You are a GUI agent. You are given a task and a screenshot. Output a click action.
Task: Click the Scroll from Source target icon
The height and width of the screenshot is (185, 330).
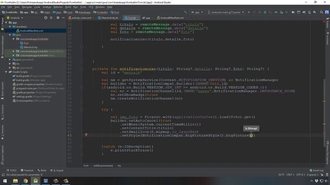click(x=46, y=18)
